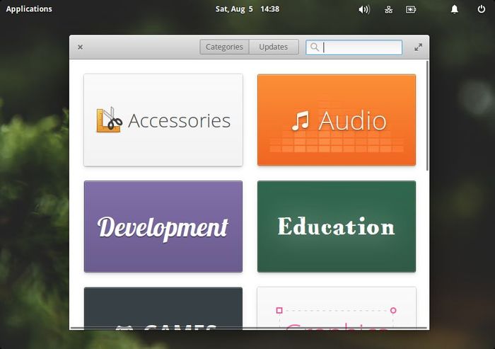Open the session power button menu
This screenshot has height=349, width=495.
(x=481, y=9)
